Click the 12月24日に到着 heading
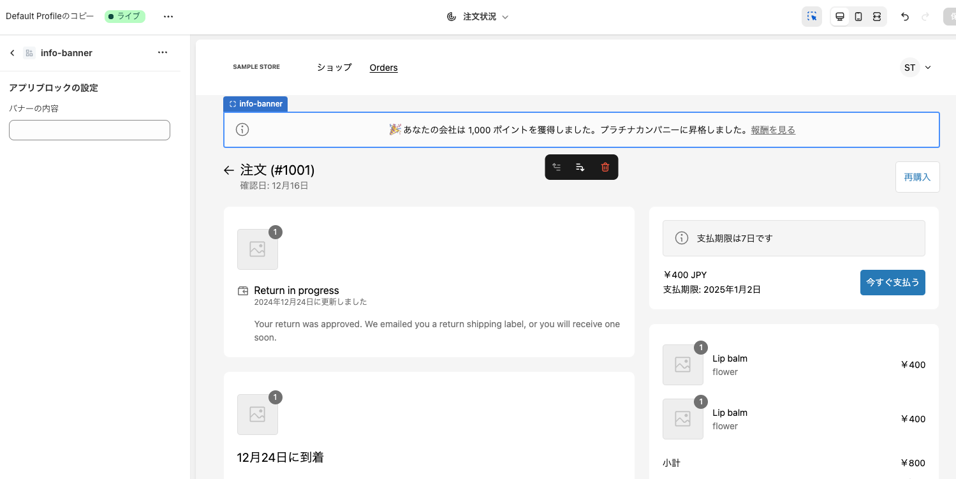This screenshot has height=479, width=956. pyautogui.click(x=280, y=457)
